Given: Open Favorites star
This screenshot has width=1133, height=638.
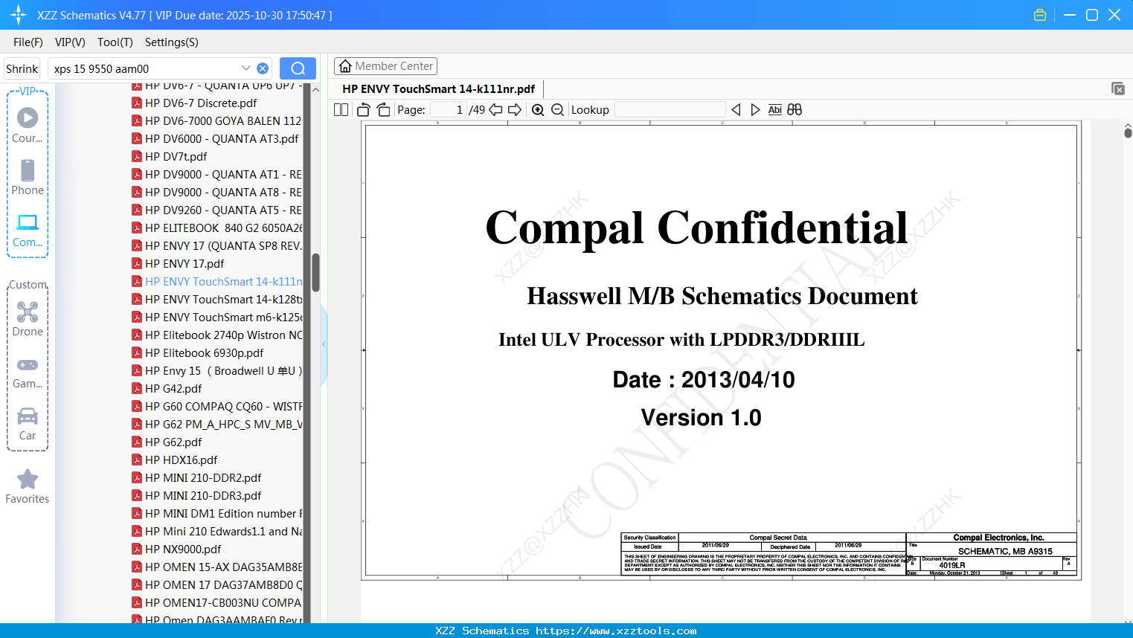Looking at the screenshot, I should 28,486.
